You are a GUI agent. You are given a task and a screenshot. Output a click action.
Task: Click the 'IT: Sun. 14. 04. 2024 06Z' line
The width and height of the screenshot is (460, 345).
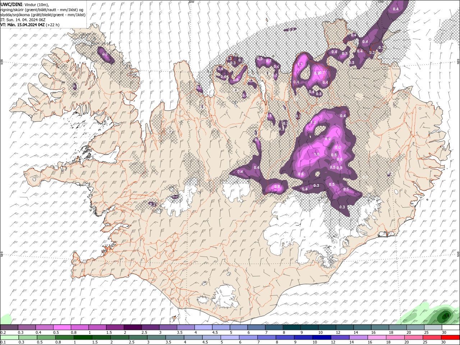point(23,20)
